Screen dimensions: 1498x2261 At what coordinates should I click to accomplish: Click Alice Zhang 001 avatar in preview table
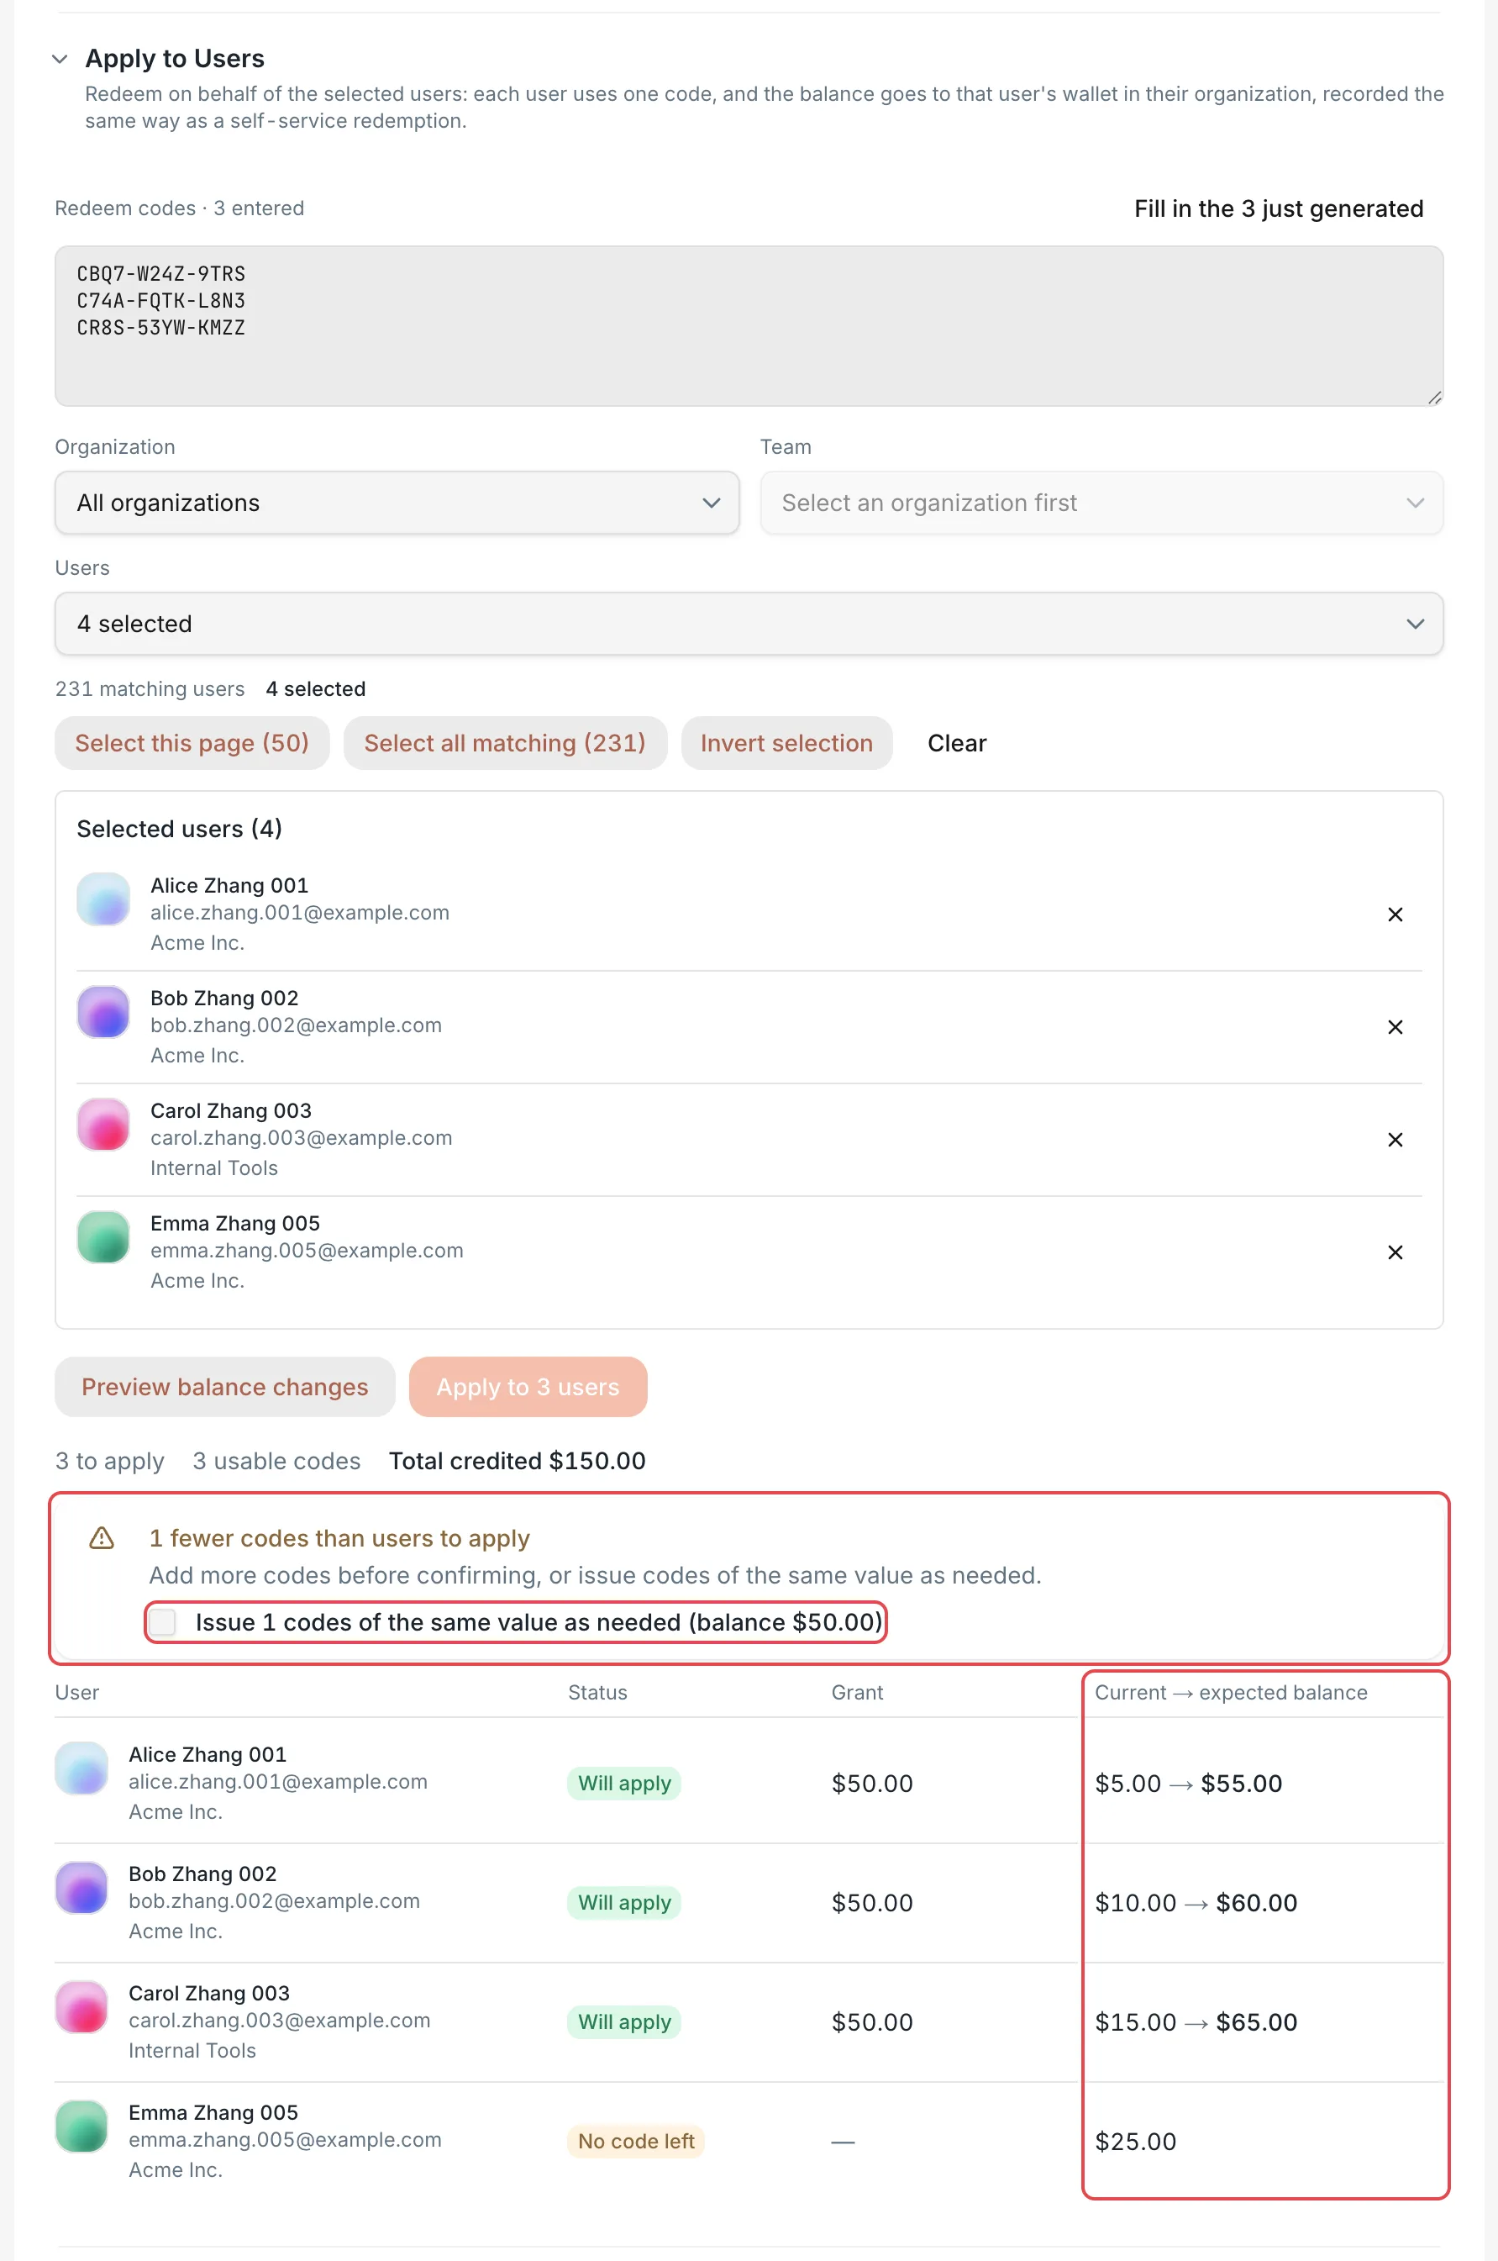(81, 1768)
